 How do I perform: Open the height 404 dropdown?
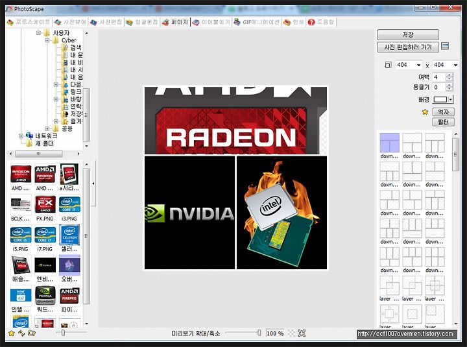click(455, 66)
